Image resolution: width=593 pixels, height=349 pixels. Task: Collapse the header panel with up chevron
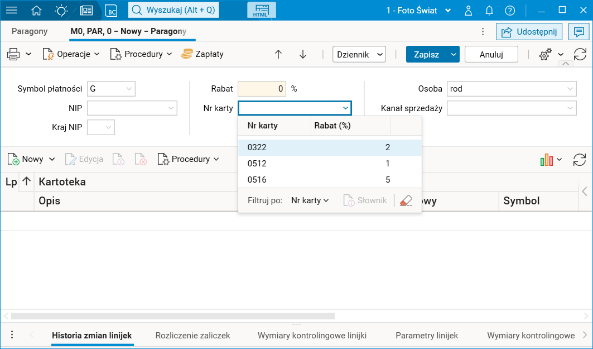click(566, 64)
